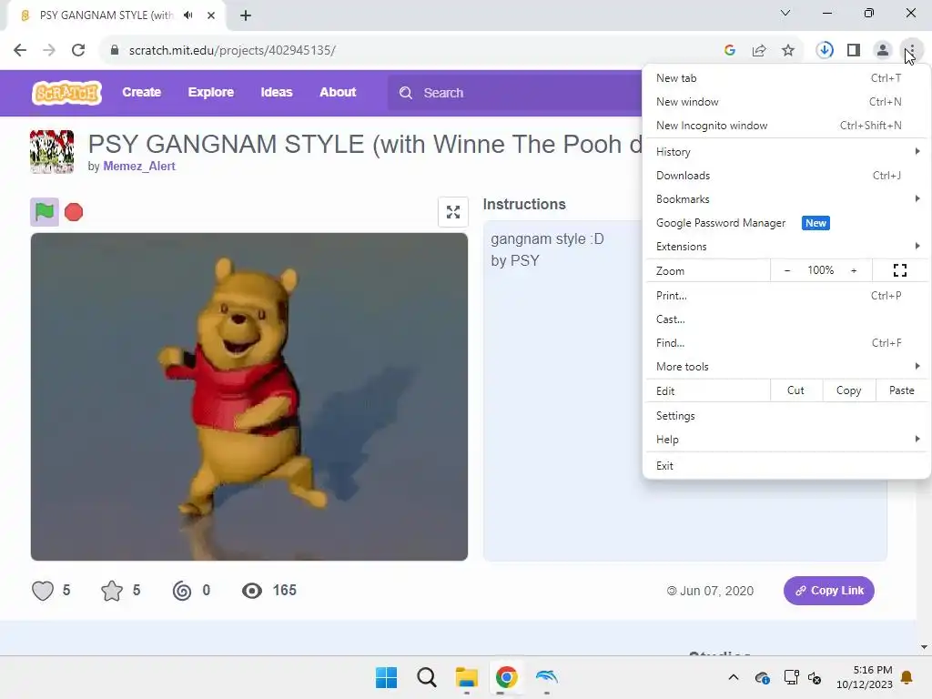Viewport: 932px width, 699px height.
Task: Click the Explore link in navbar
Action: pyautogui.click(x=211, y=92)
